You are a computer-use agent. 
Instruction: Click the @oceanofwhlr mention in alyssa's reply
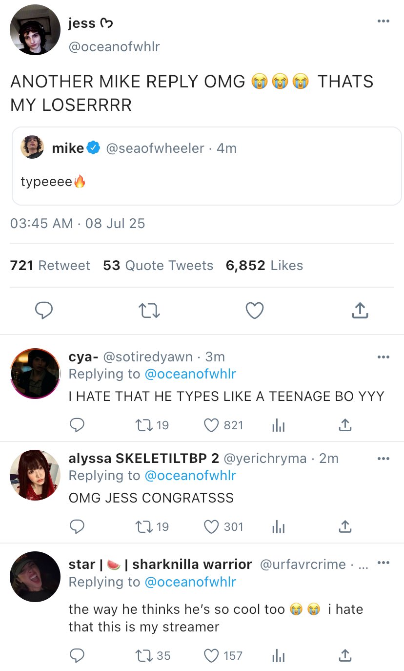(190, 475)
